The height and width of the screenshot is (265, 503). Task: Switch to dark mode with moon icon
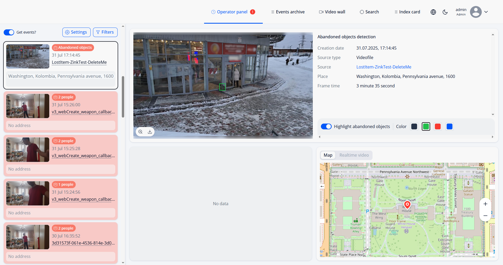point(445,12)
